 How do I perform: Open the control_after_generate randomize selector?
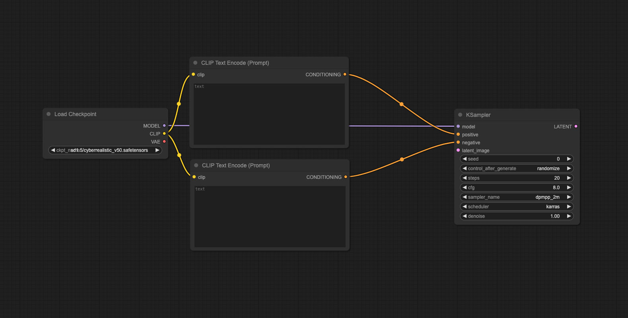coord(517,169)
